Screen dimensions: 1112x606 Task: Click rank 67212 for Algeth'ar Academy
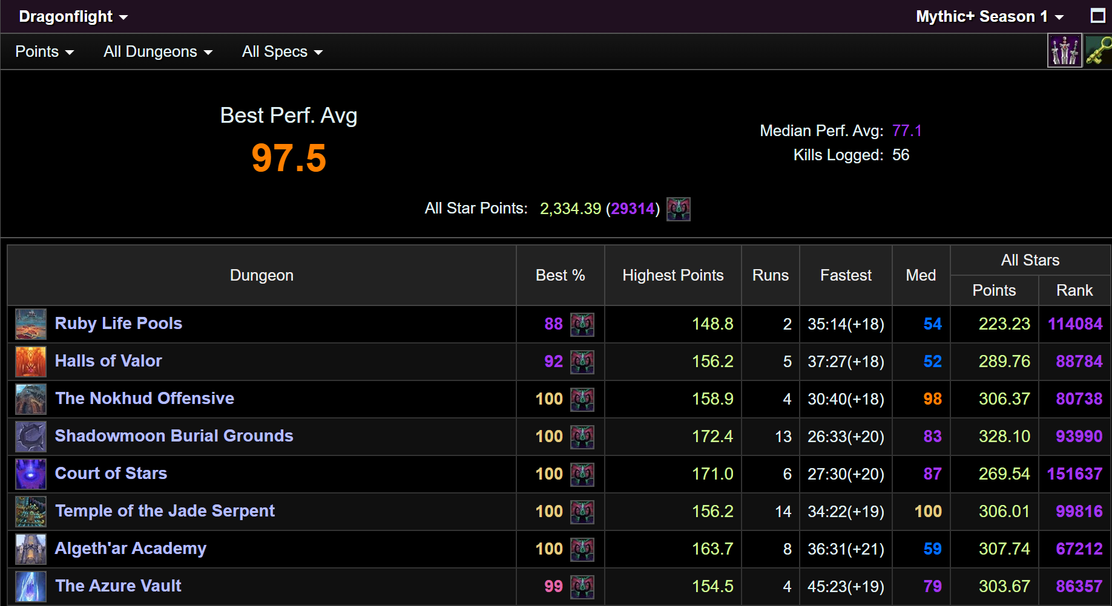pos(1079,549)
